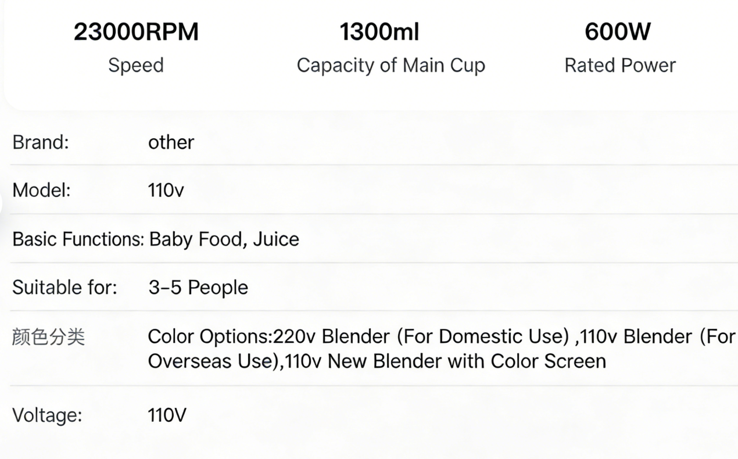This screenshot has width=738, height=459.
Task: Click 110v New Blender with Color Screen text
Action: [x=446, y=361]
